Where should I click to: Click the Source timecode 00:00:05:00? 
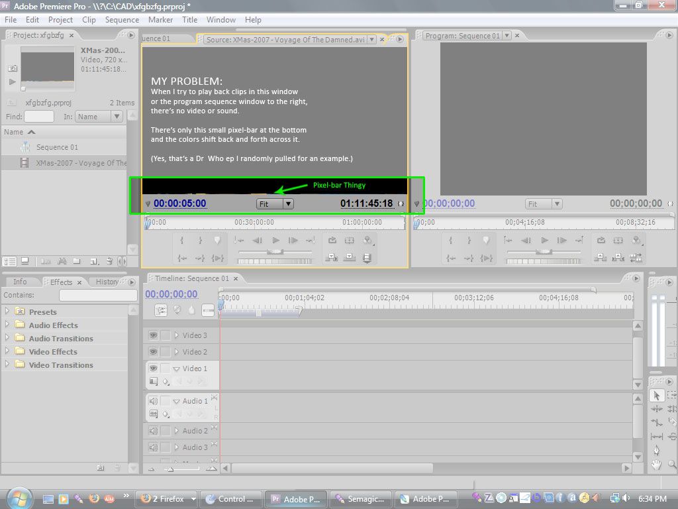click(x=180, y=203)
